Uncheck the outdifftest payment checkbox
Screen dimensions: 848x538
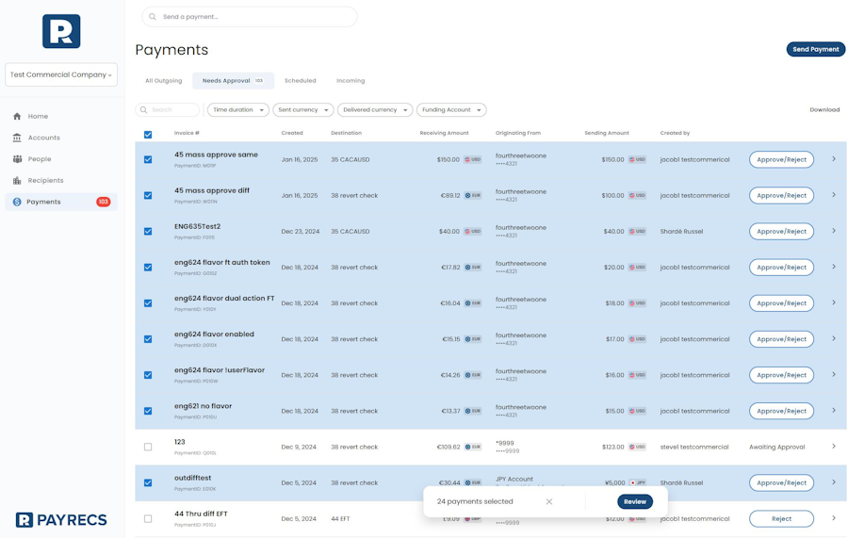[148, 483]
